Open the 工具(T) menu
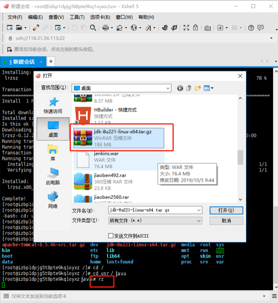The height and width of the screenshot is (303, 278). (x=77, y=17)
